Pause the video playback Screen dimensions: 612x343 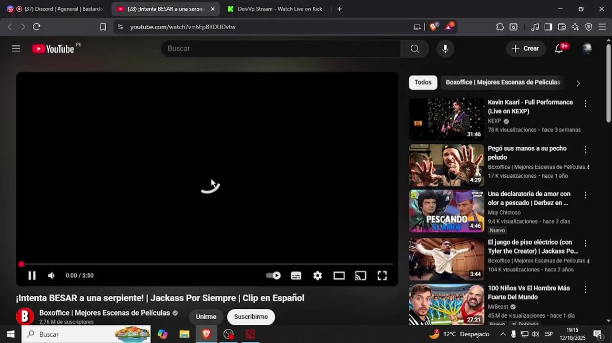(32, 275)
